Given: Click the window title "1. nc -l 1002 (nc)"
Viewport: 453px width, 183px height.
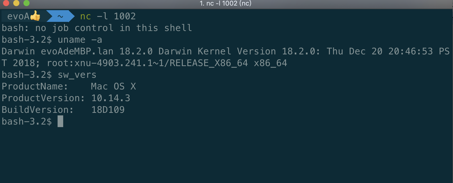Looking at the screenshot, I should click(x=225, y=3).
